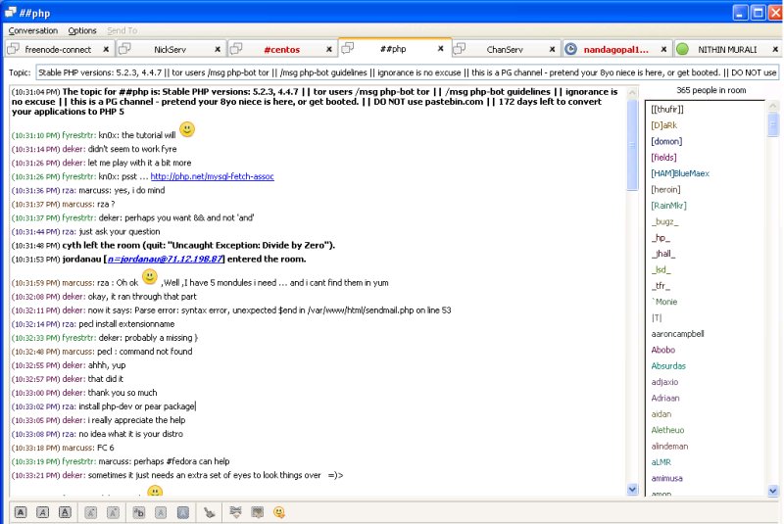
Task: Click the insert link icon
Action: pyautogui.click(x=235, y=511)
